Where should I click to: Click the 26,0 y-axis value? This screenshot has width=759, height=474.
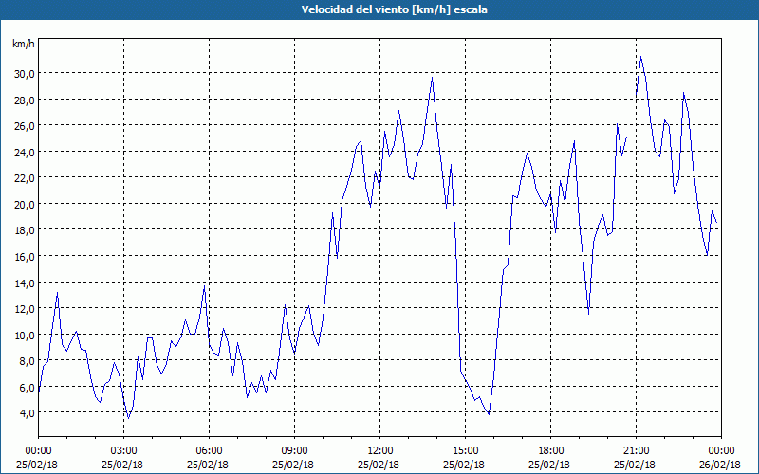click(25, 126)
